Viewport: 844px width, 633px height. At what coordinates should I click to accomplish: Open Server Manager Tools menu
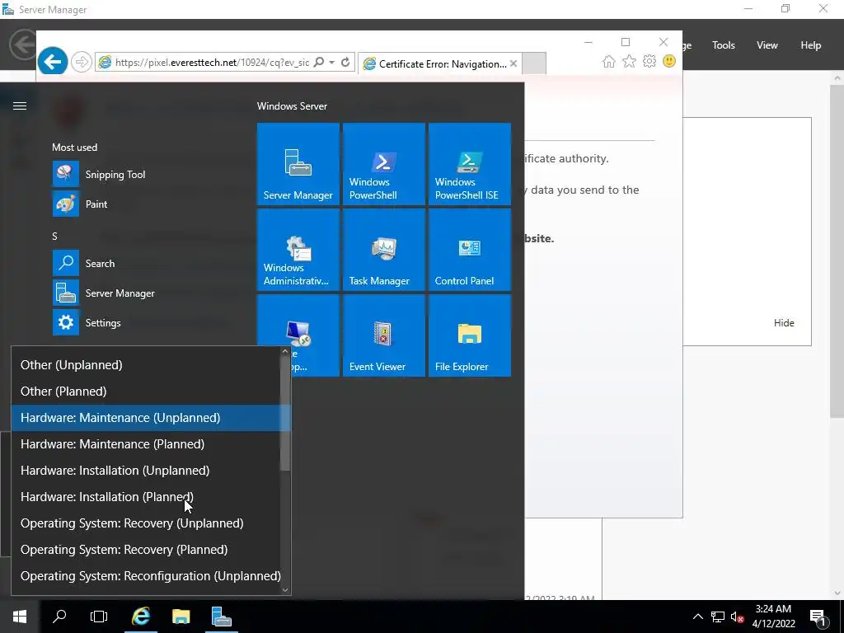723,45
